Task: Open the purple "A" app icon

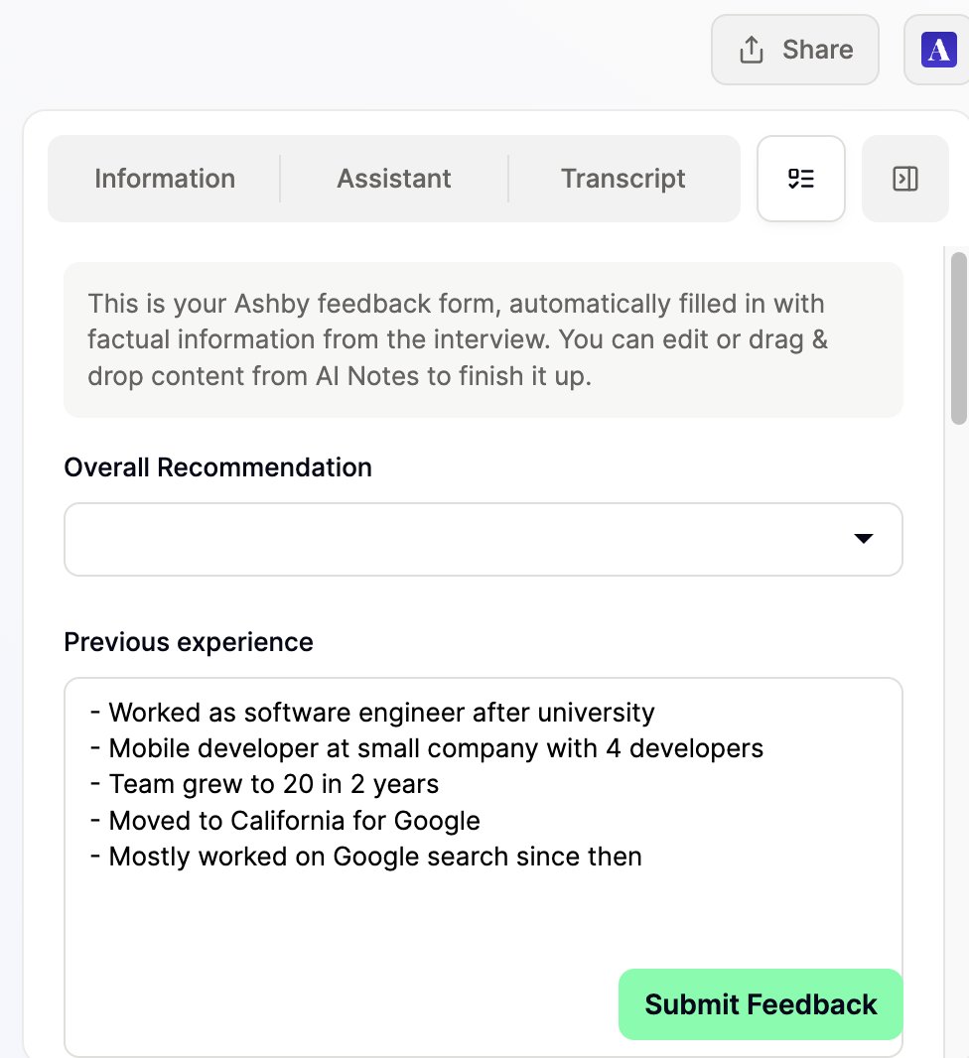Action: point(938,50)
